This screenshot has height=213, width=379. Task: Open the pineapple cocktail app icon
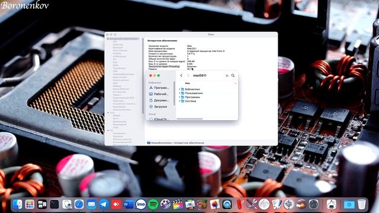(x=202, y=205)
